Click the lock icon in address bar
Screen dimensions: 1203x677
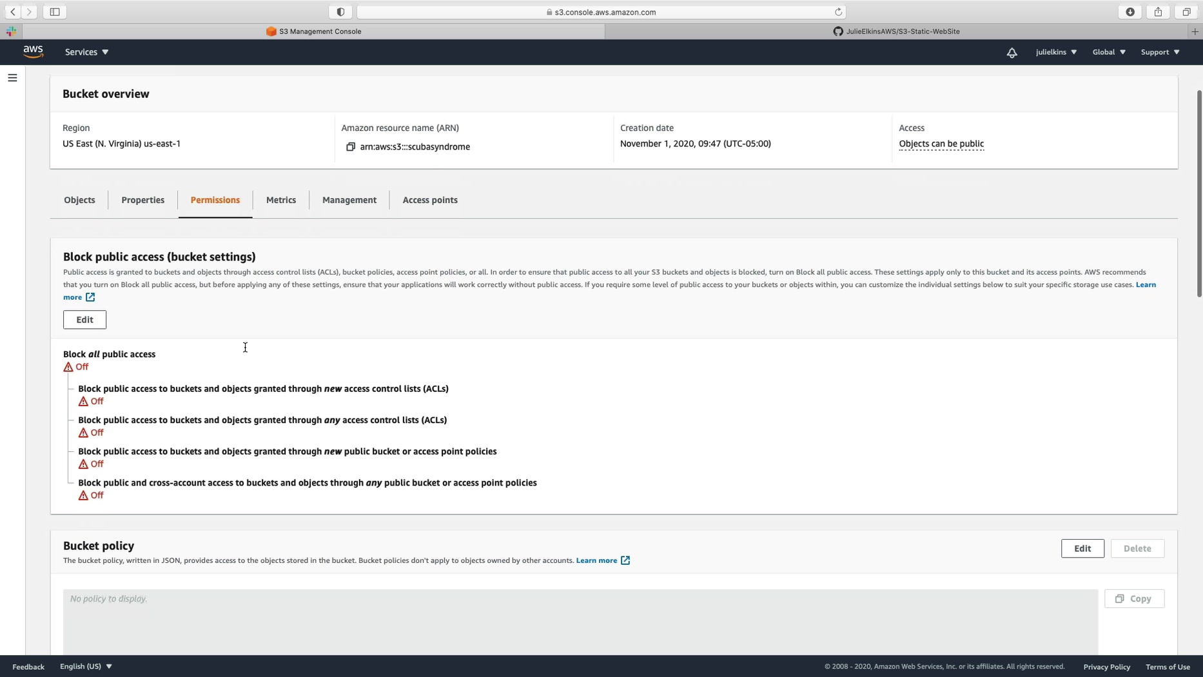pyautogui.click(x=549, y=12)
